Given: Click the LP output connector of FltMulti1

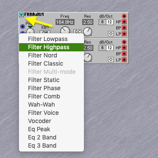Looking at the screenshot, I should point(124,34).
